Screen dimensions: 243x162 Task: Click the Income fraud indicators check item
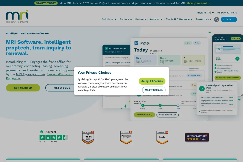[227, 72]
